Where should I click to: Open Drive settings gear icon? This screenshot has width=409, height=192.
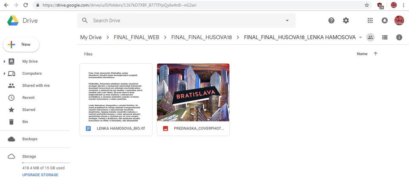[x=346, y=20]
